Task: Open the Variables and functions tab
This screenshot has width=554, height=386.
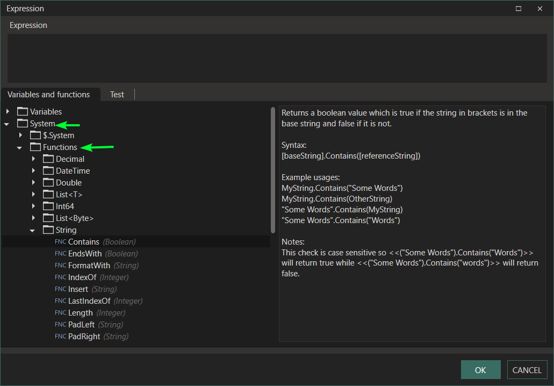Action: [49, 95]
